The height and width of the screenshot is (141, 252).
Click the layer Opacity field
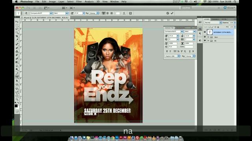[231, 23]
